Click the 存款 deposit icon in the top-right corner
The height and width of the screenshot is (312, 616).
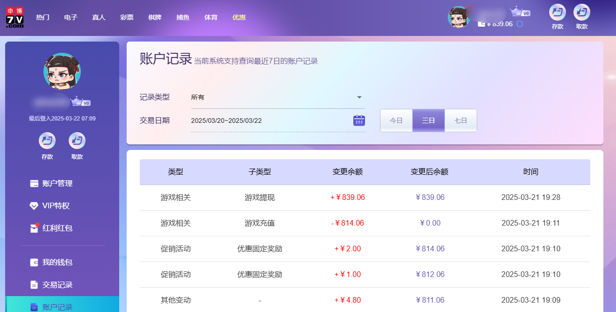pyautogui.click(x=557, y=13)
